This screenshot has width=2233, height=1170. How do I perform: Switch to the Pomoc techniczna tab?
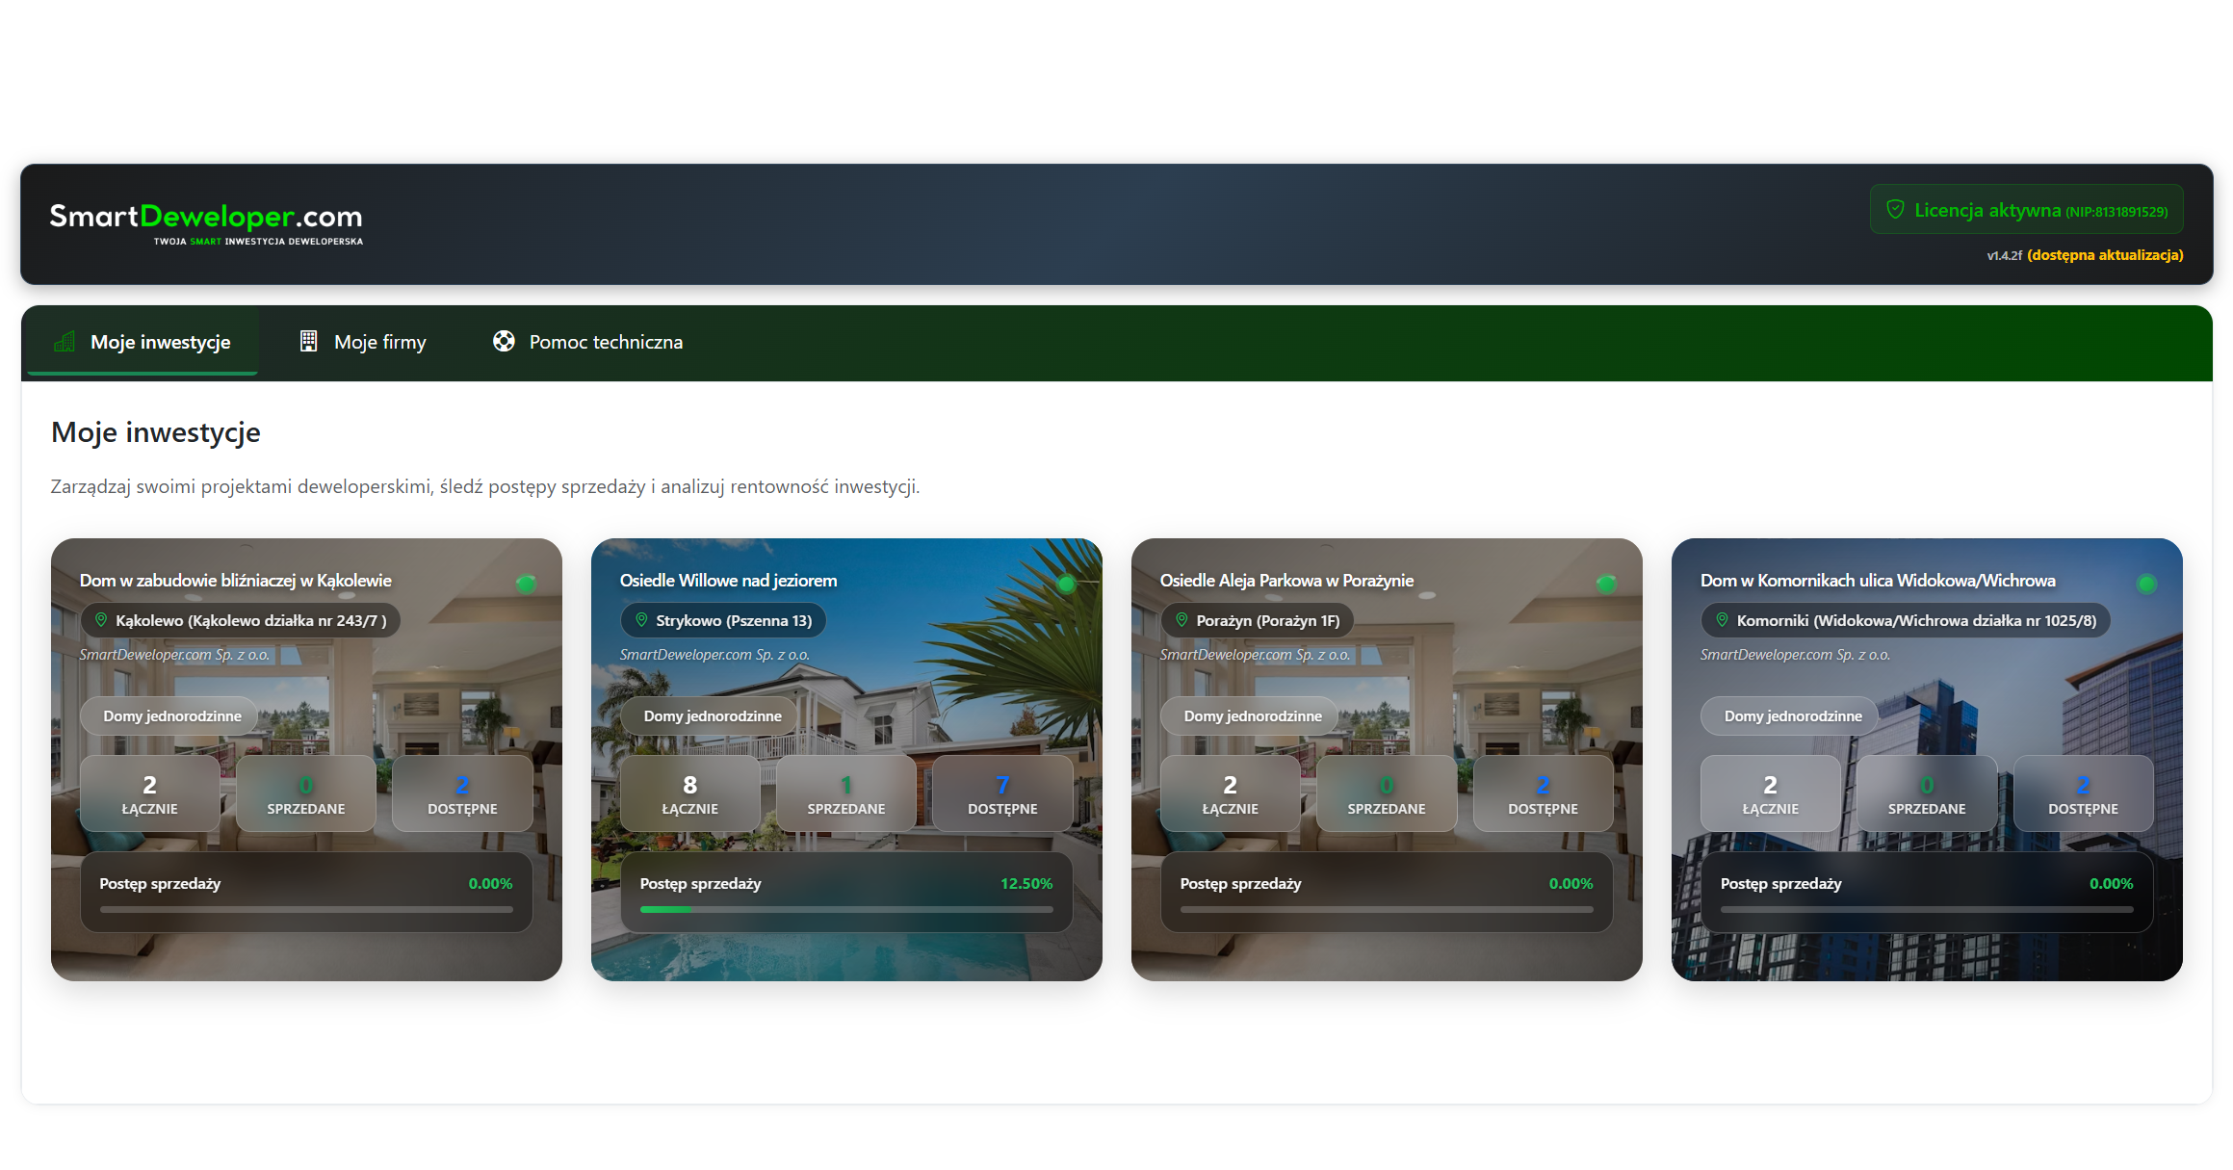coord(605,342)
